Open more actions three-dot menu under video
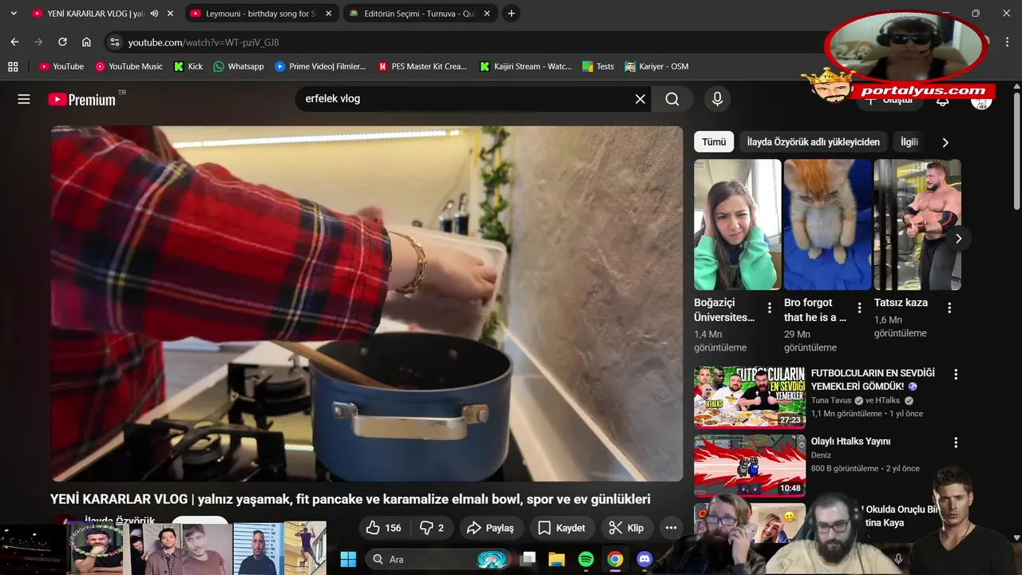This screenshot has width=1022, height=575. pyautogui.click(x=671, y=528)
